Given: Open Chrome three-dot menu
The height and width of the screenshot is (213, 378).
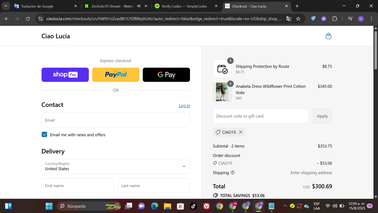Looking at the screenshot, I should [x=371, y=19].
